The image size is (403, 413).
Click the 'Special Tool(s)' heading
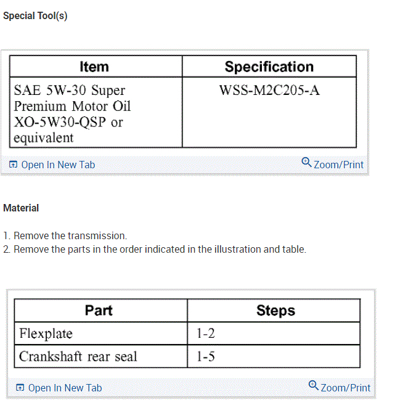(x=35, y=16)
